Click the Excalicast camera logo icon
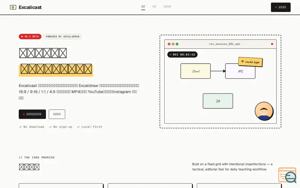The width and height of the screenshot is (300, 188). pyautogui.click(x=13, y=7)
